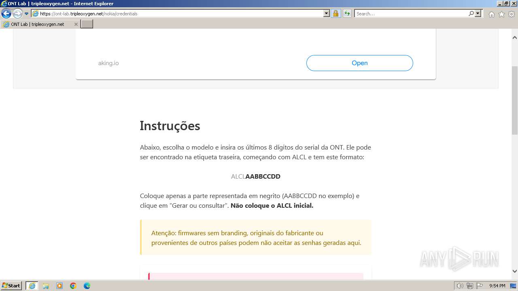Go back with the browser Back arrow
Viewport: 518px width, 291px height.
[6, 14]
